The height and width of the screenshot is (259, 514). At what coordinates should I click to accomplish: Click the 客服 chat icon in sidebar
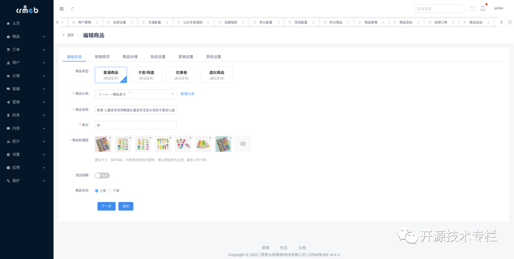(8, 89)
